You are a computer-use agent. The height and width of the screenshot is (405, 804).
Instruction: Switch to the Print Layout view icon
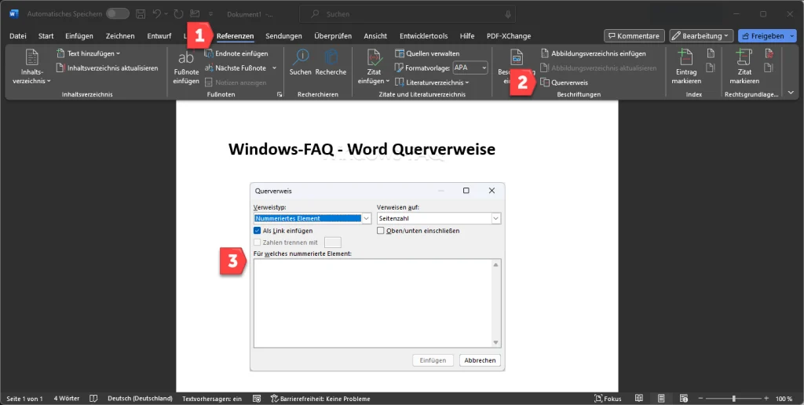[661, 399]
